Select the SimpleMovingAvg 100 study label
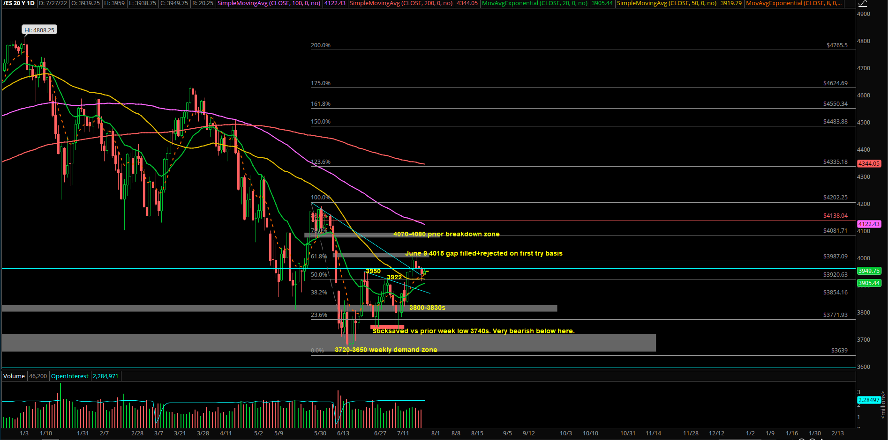The width and height of the screenshot is (888, 440). tap(269, 3)
